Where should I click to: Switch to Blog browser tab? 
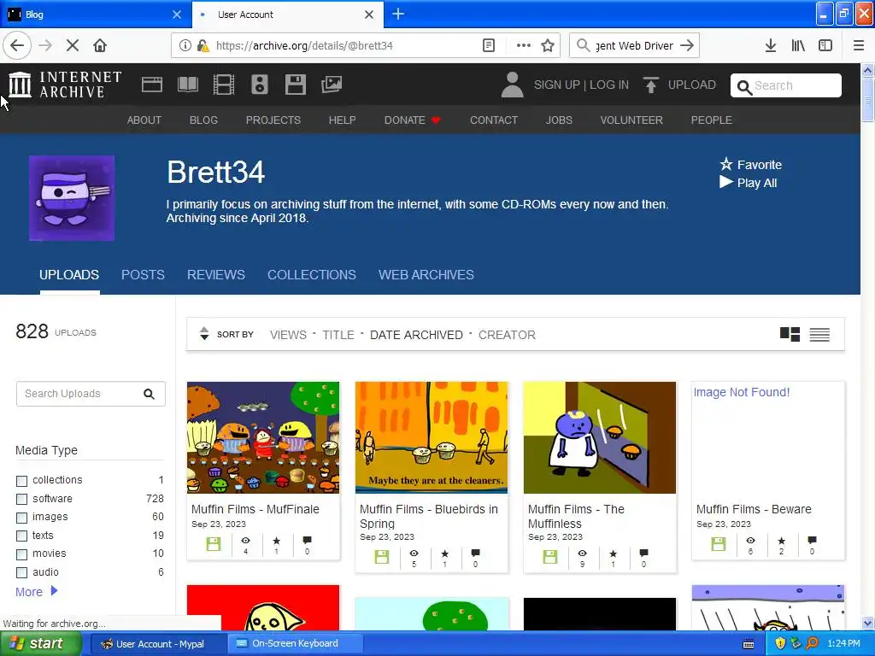tap(95, 15)
